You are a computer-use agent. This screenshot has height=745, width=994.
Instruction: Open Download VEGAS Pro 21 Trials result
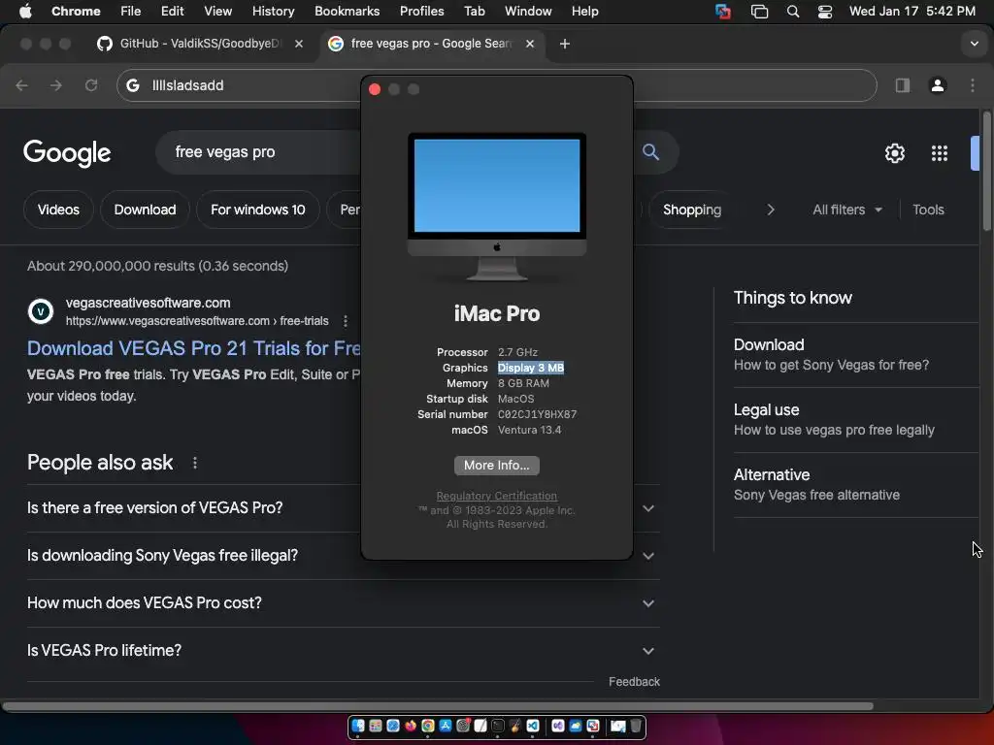point(194,348)
